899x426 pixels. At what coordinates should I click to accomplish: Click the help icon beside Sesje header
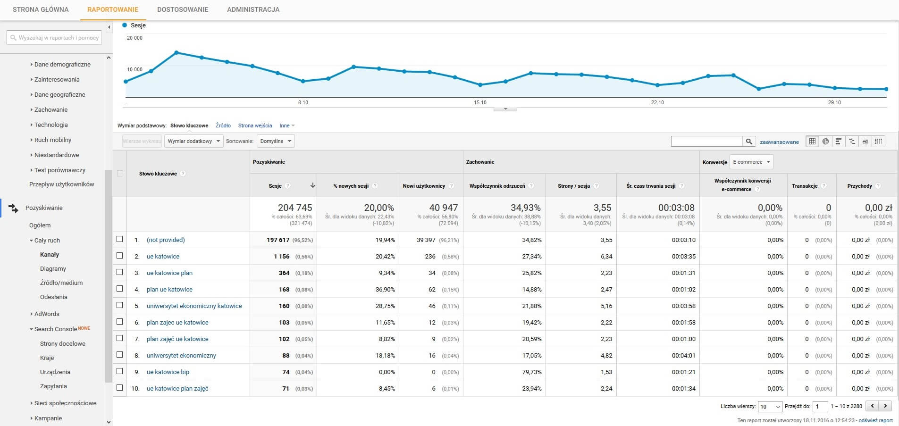tap(288, 186)
